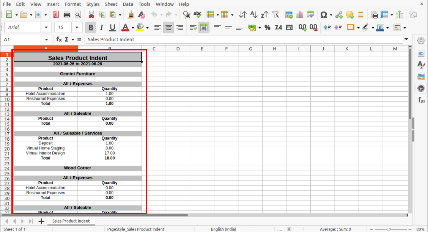This screenshot has width=428, height=232.
Task: Create a new spreadsheet document
Action: (x=9, y=14)
